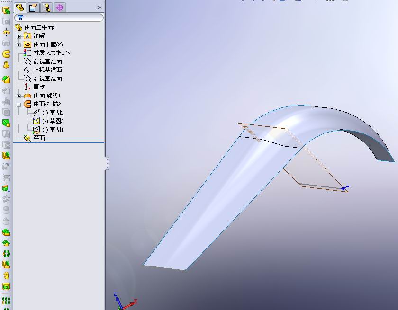The image size is (398, 310).
Task: Select the greyed Revolved Cut tool
Action: 6,43
